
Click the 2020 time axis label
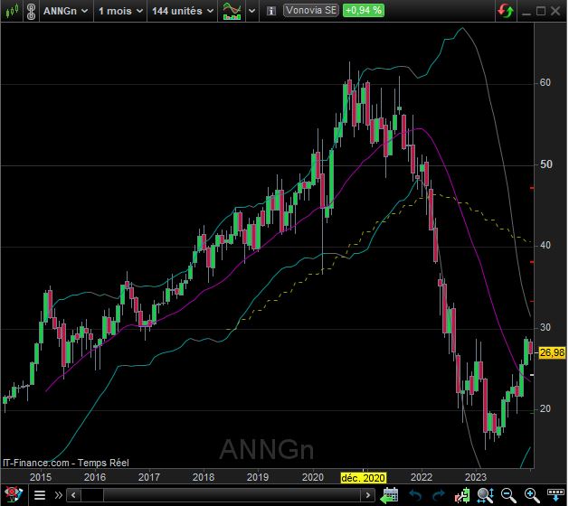click(313, 478)
